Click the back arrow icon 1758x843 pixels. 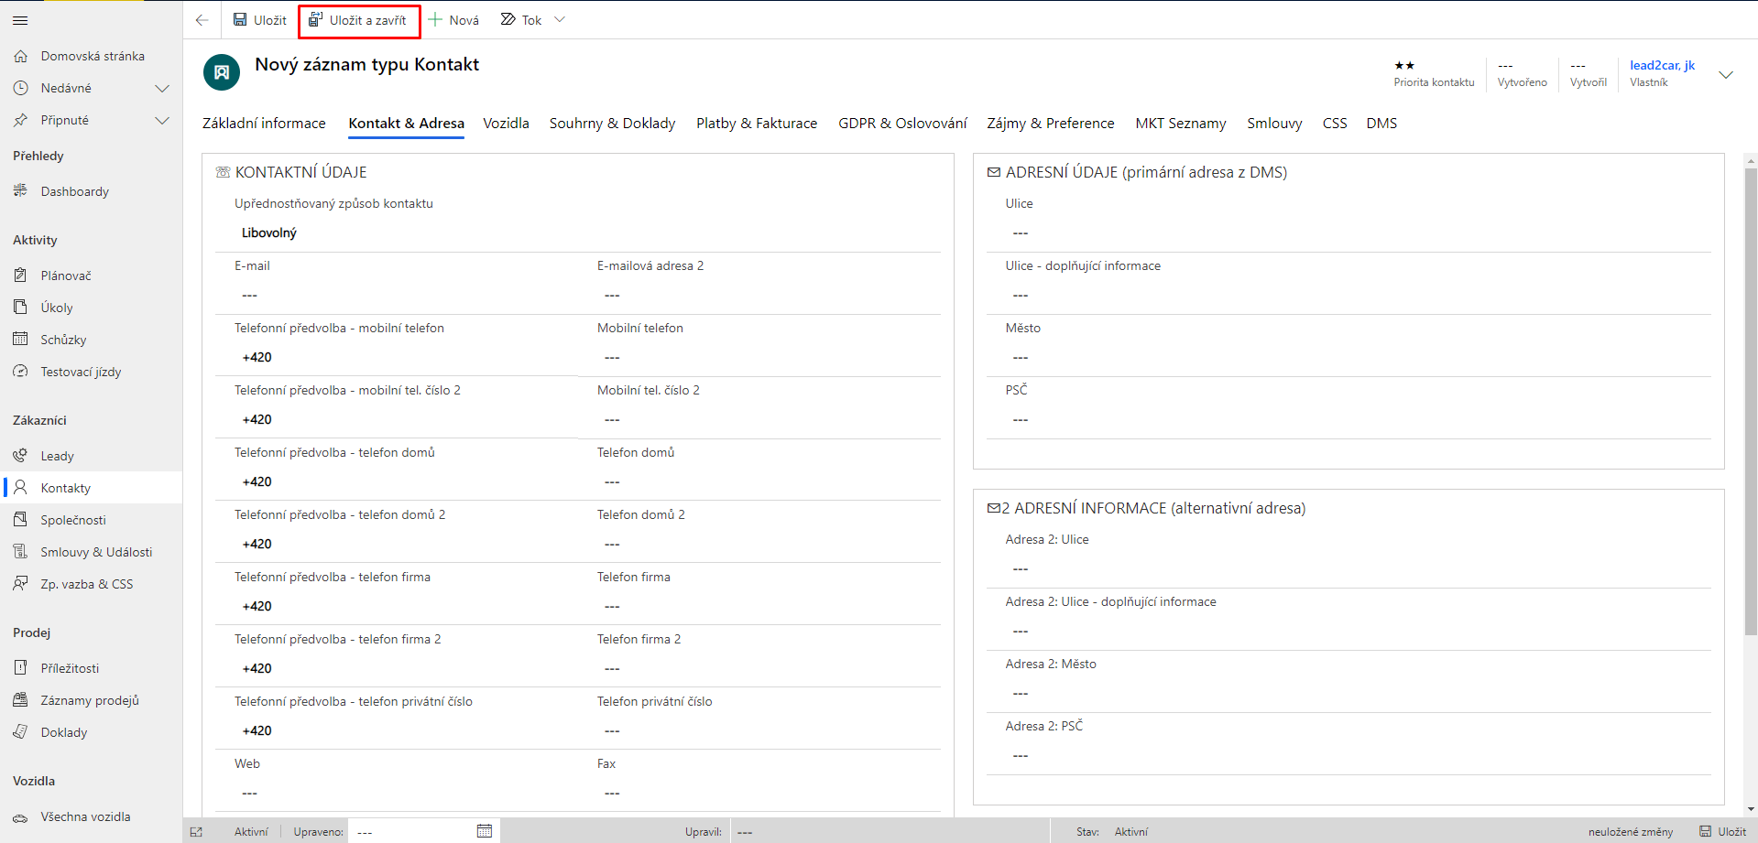pos(202,20)
